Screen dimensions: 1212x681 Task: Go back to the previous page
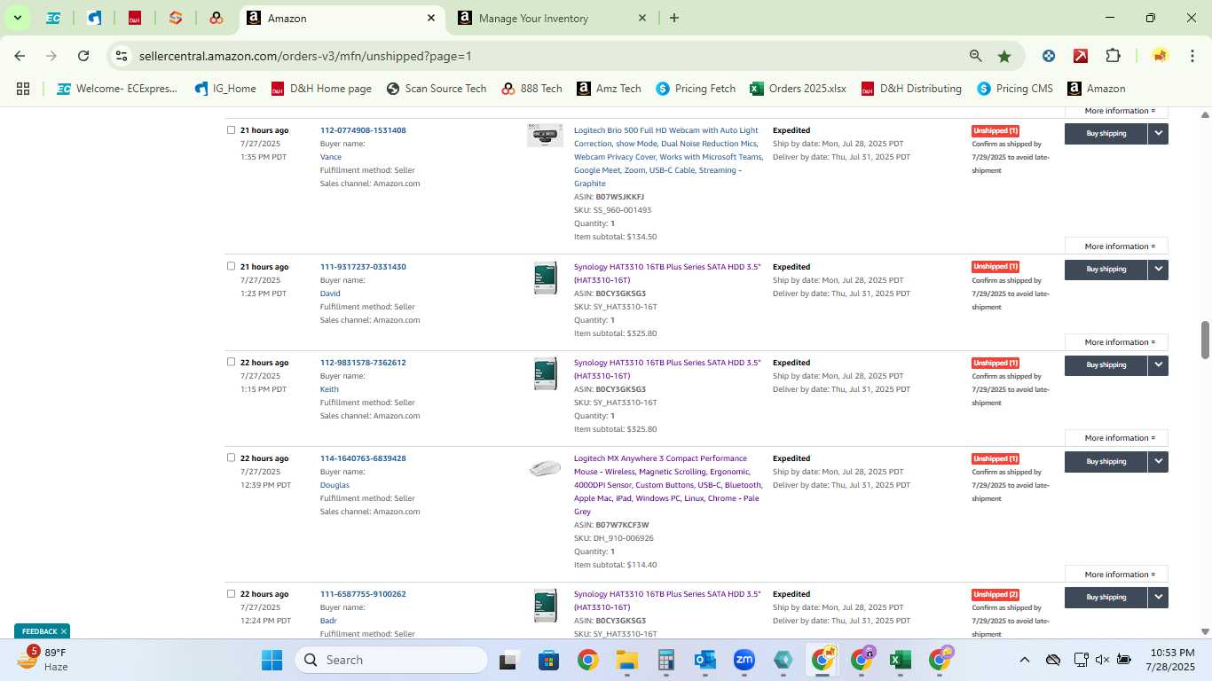coord(20,56)
